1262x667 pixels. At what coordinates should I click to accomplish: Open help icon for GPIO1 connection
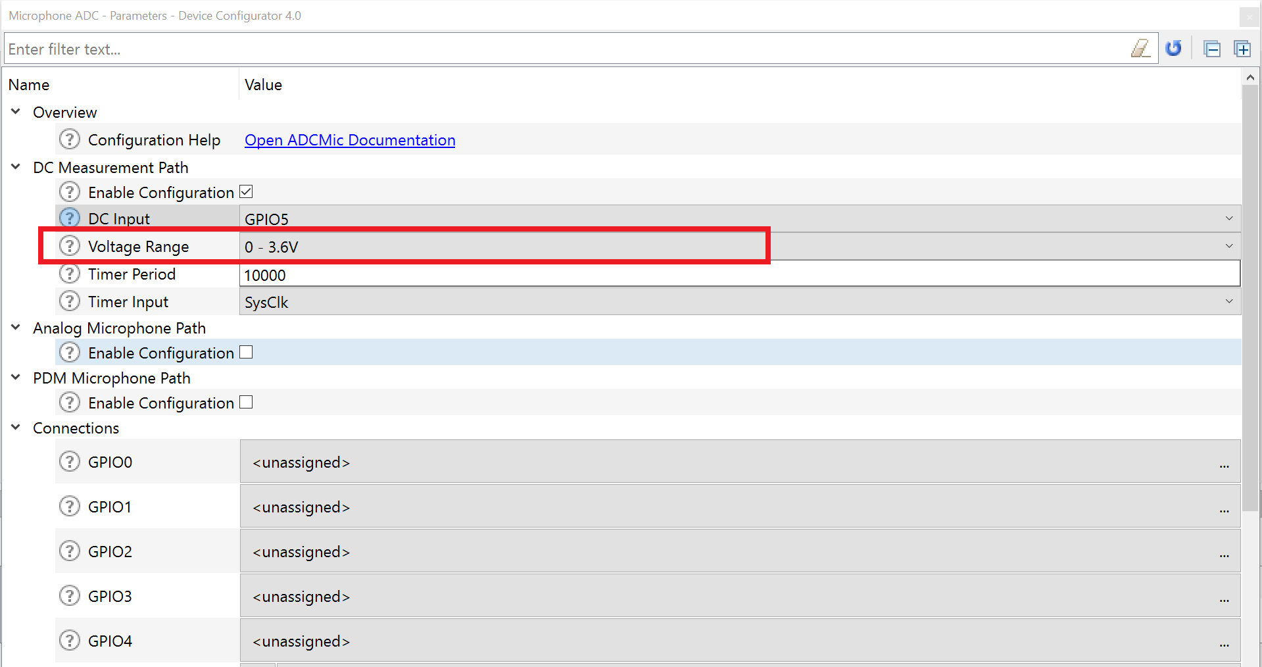(70, 506)
